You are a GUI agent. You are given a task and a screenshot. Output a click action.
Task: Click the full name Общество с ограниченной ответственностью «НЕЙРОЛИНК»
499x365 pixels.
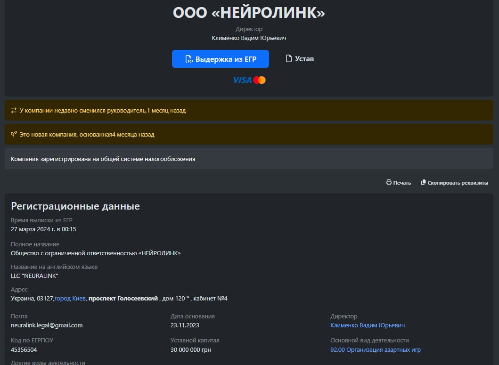coord(96,253)
